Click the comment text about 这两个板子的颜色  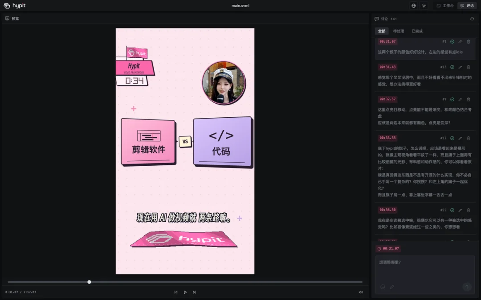click(x=420, y=52)
